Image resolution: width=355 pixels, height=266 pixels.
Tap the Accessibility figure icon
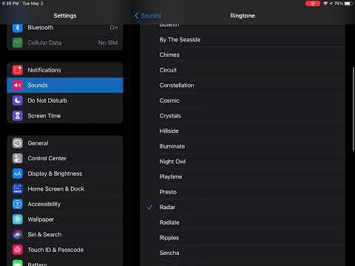pyautogui.click(x=18, y=204)
